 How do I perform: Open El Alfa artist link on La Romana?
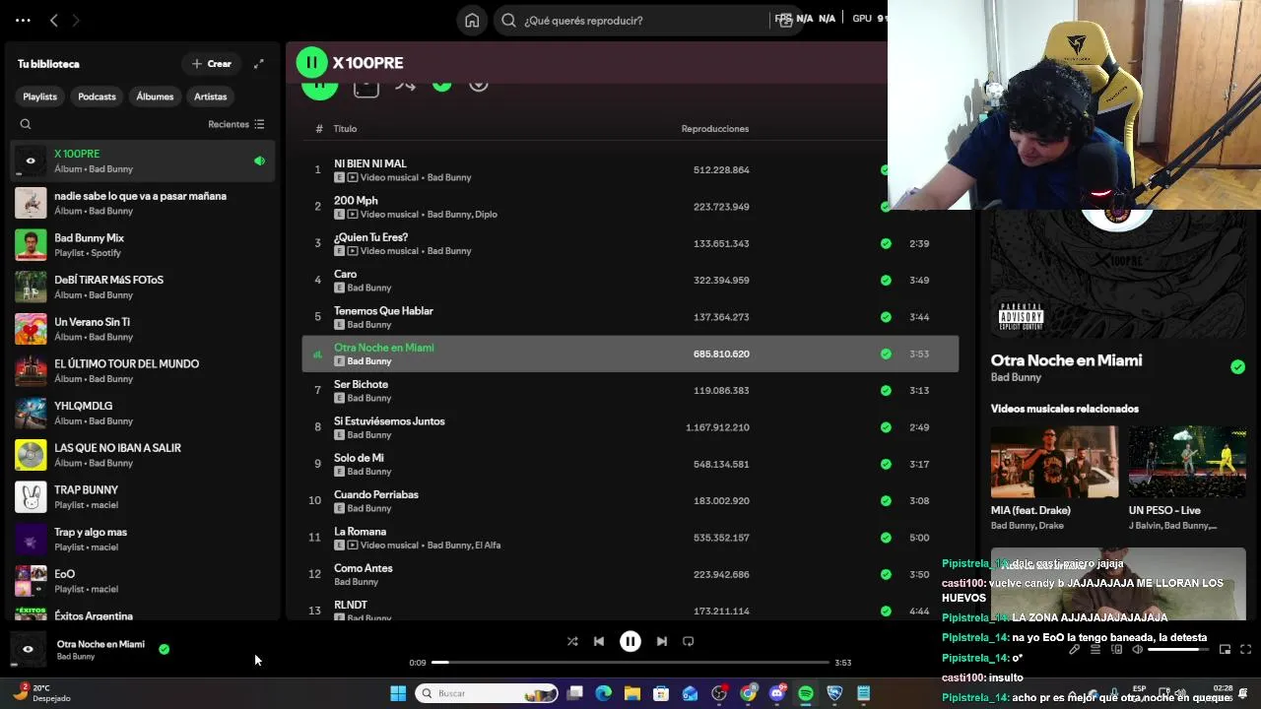[x=488, y=546]
